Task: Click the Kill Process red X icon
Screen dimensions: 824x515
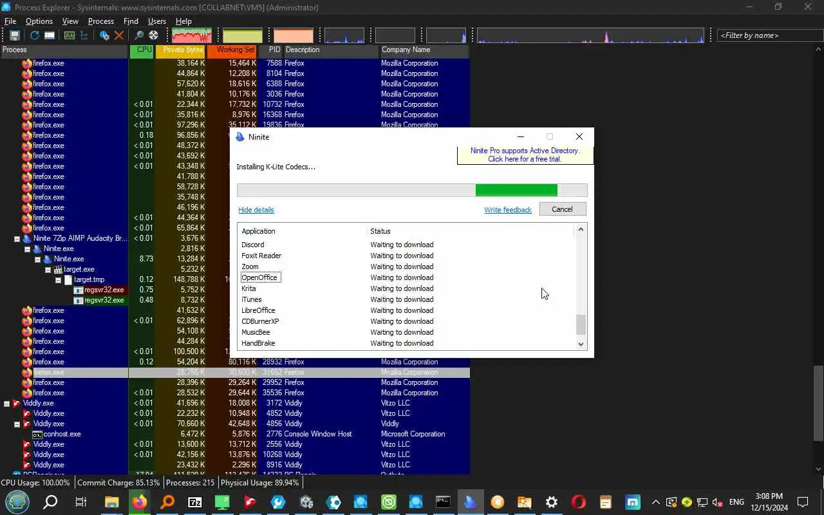Action: [x=118, y=35]
